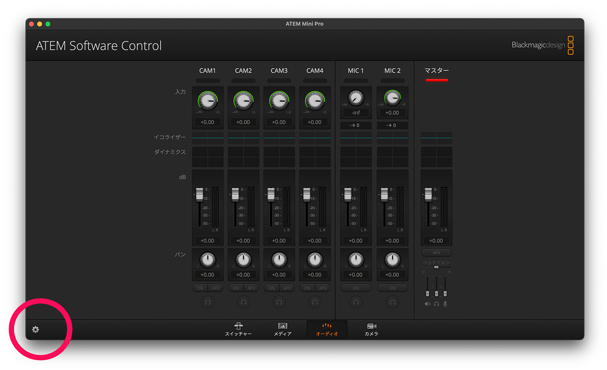Click the MIC 1 pan knob
The width and height of the screenshot is (607, 370).
[356, 260]
